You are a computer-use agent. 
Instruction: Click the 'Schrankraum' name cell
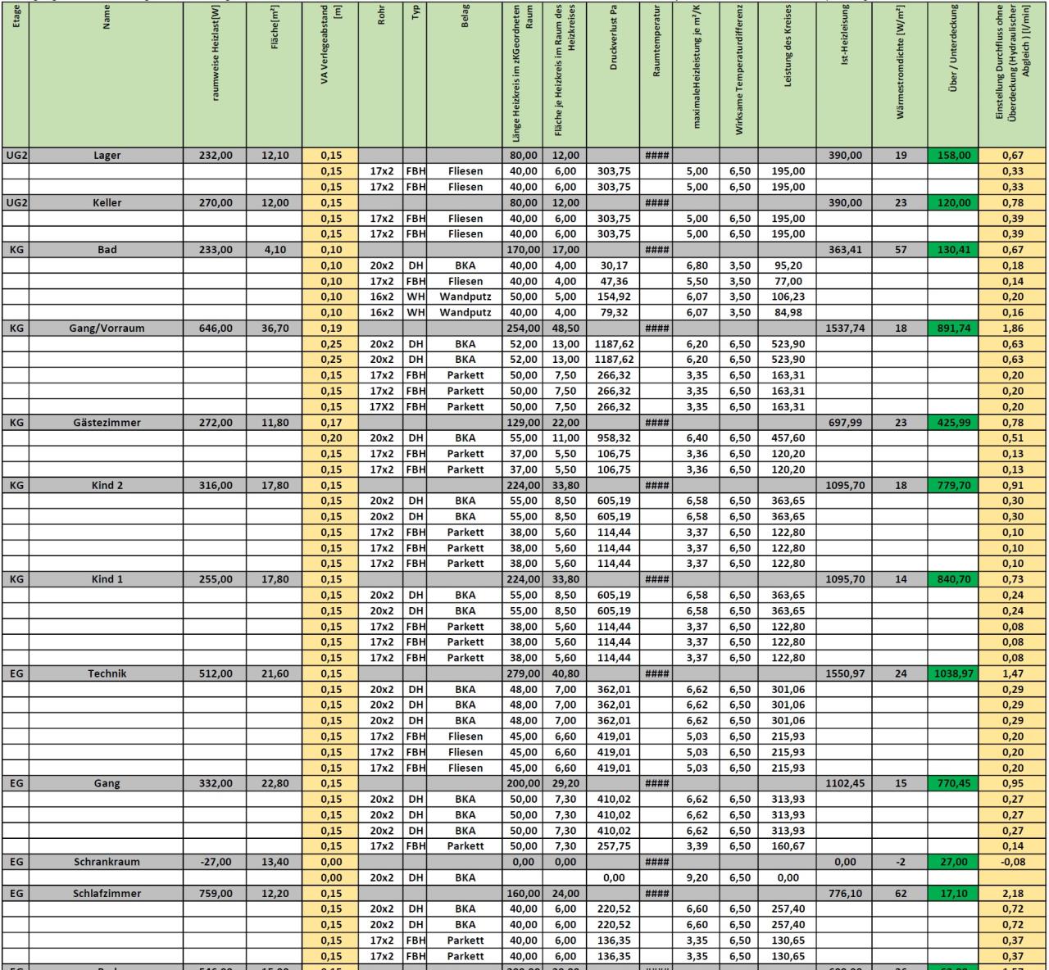[x=107, y=862]
